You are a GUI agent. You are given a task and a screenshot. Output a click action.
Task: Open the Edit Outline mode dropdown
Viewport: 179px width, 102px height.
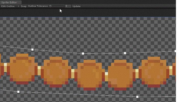click(10, 6)
